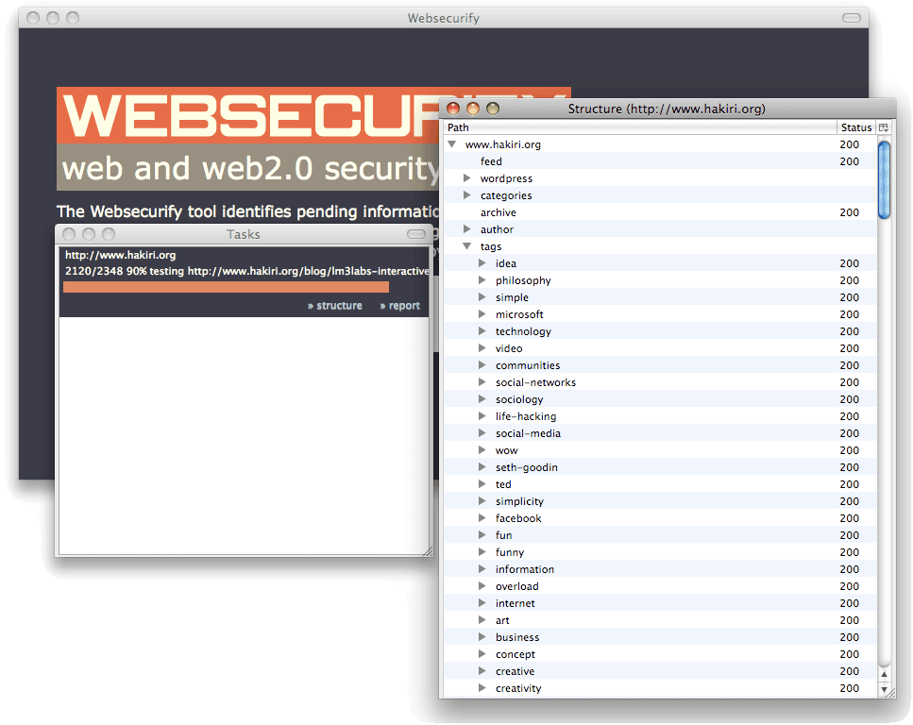The width and height of the screenshot is (913, 725).
Task: Toggle the Websecurify window toolbar pill button
Action: click(852, 18)
